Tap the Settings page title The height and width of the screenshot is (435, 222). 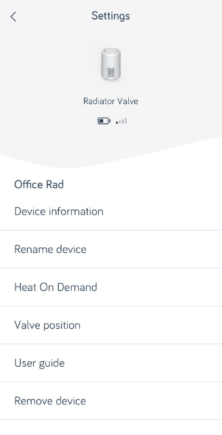(x=110, y=16)
